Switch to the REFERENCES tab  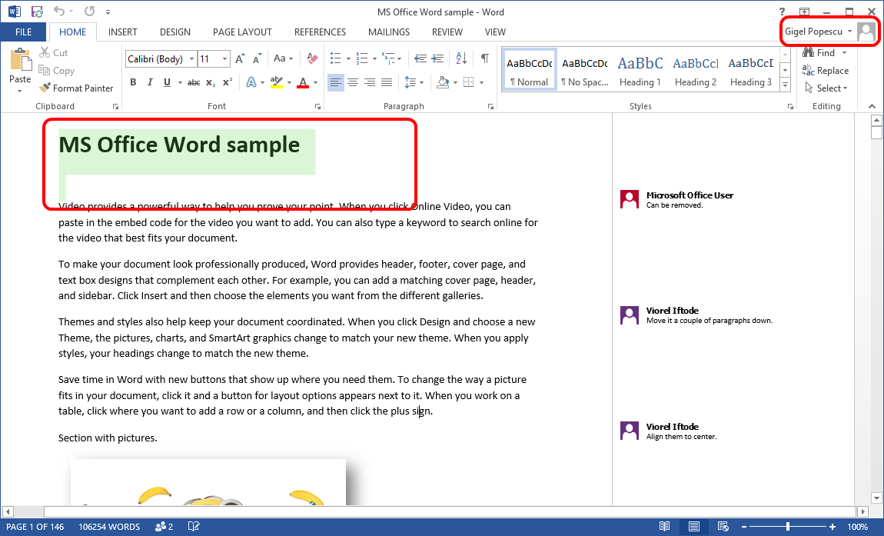coord(321,32)
